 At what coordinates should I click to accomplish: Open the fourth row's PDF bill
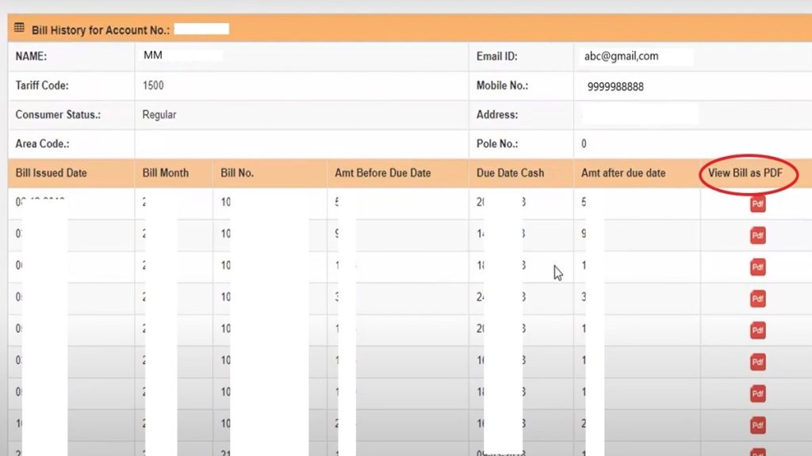[x=757, y=298]
